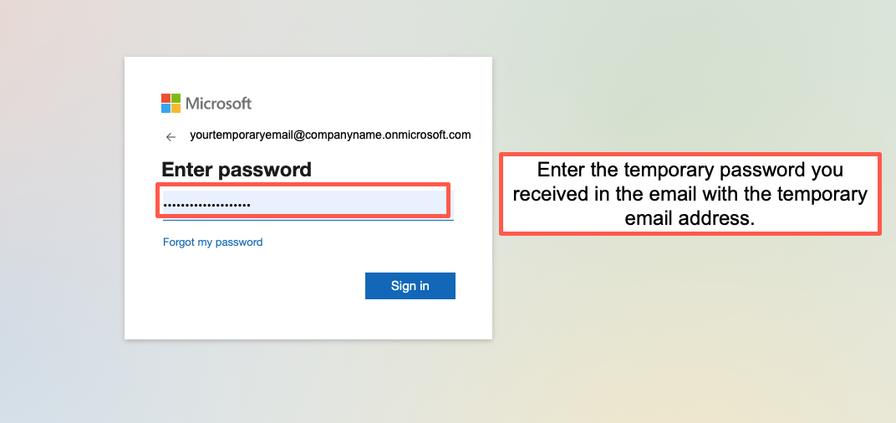Click the blue square of Microsoft logo
This screenshot has height=423, width=896.
click(x=166, y=108)
